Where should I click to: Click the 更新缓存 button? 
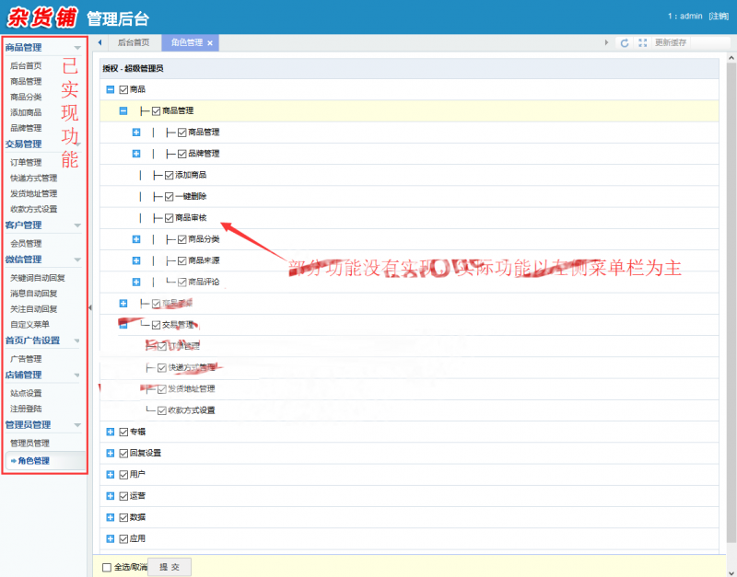pyautogui.click(x=671, y=42)
